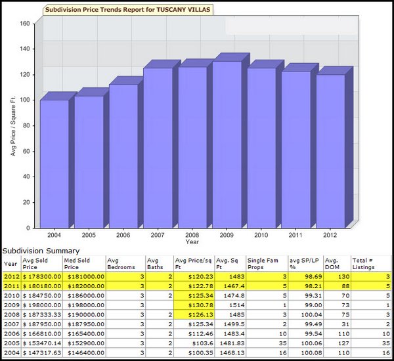394x361 pixels.
Task: Click the $ 184750.00 average sold price cell
Action: click(x=42, y=295)
